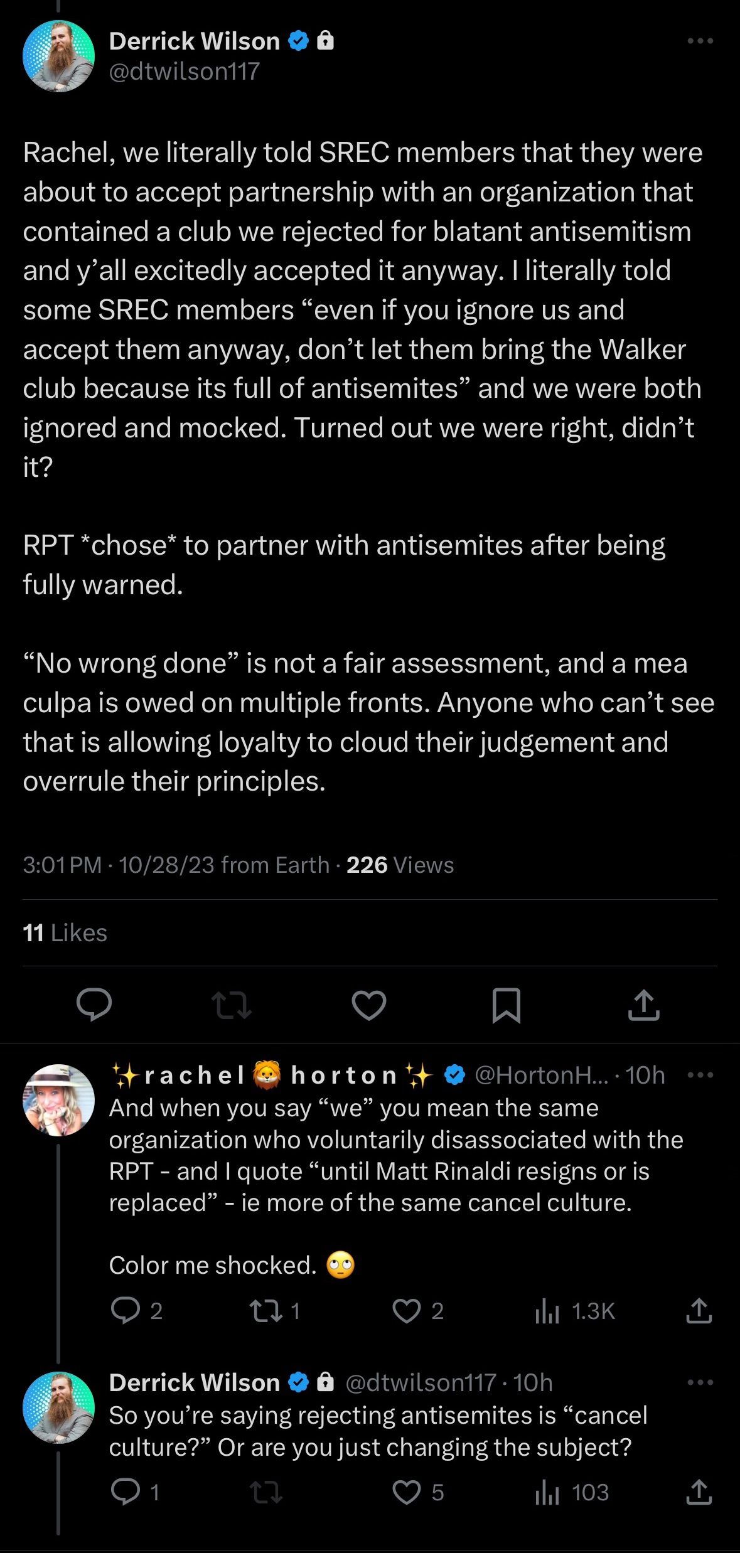Viewport: 740px width, 1553px height.
Task: Share the main post
Action: click(x=643, y=1005)
